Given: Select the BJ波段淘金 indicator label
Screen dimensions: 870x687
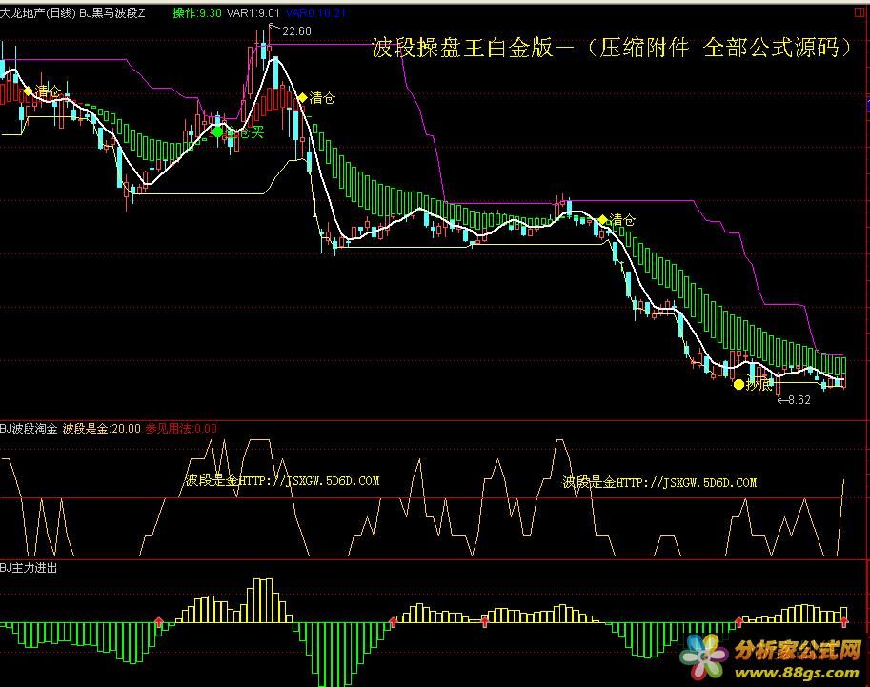Looking at the screenshot, I should tap(29, 429).
